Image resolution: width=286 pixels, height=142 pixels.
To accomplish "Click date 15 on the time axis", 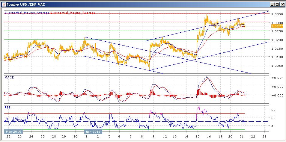I will [196, 136].
